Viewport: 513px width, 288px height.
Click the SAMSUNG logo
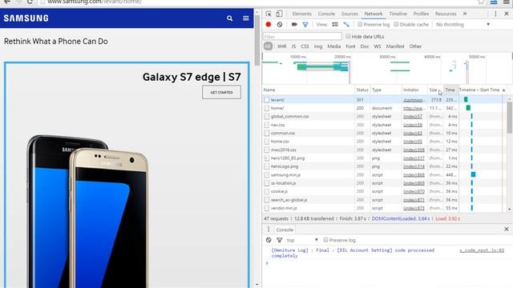(x=26, y=18)
